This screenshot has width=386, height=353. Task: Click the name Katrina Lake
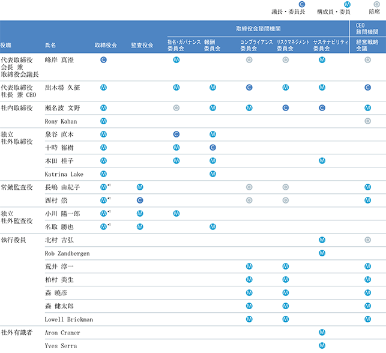64,174
